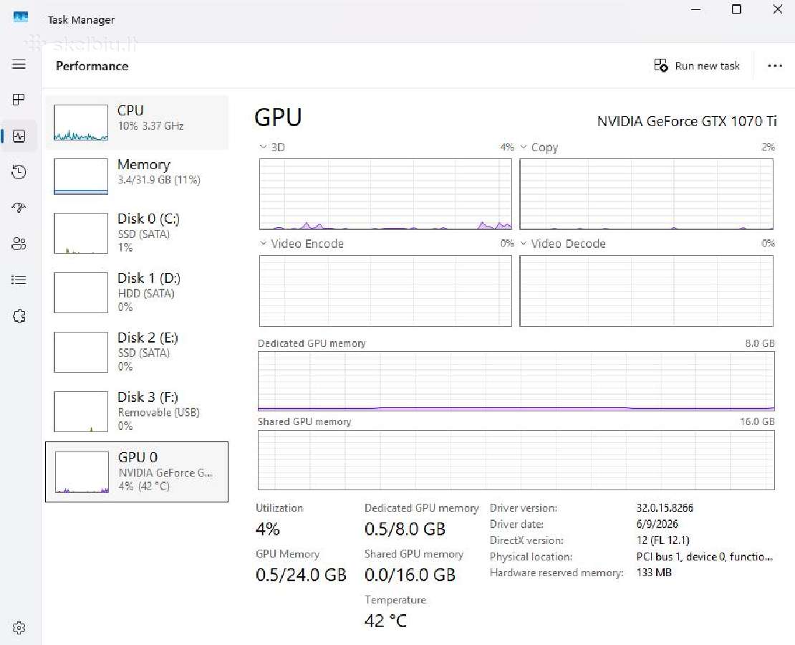This screenshot has width=795, height=645.
Task: Click NVIDIA GeForce GTX 1070 Ti label
Action: [x=687, y=121]
